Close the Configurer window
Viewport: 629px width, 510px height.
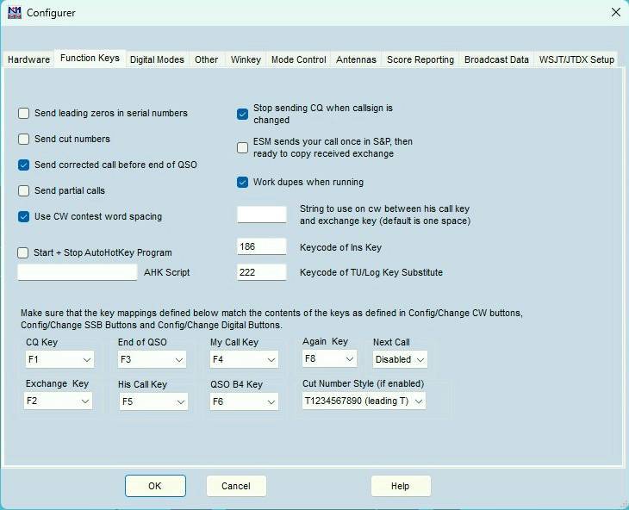(616, 12)
